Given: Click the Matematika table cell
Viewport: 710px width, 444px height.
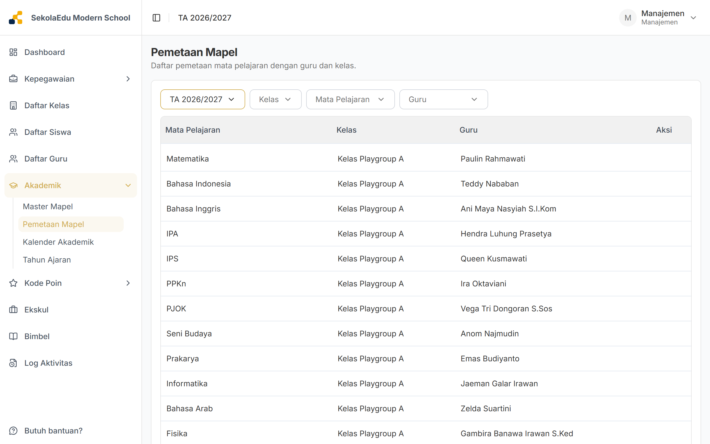Looking at the screenshot, I should 188,158.
